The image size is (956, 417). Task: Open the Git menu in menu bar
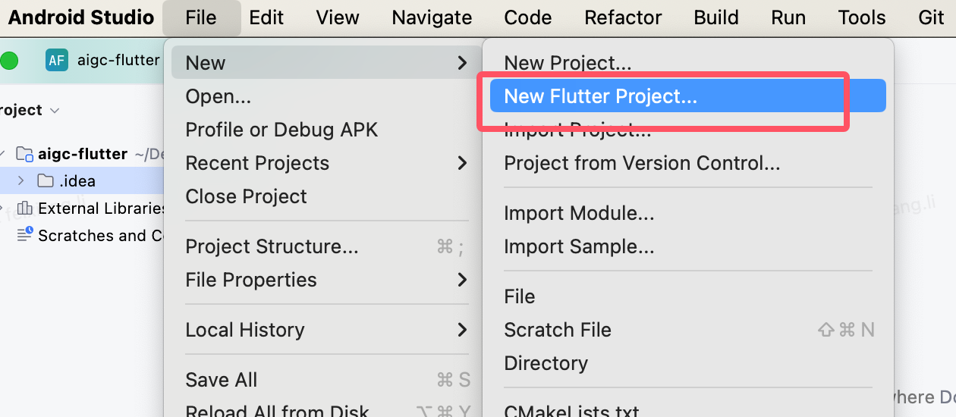[x=930, y=17]
